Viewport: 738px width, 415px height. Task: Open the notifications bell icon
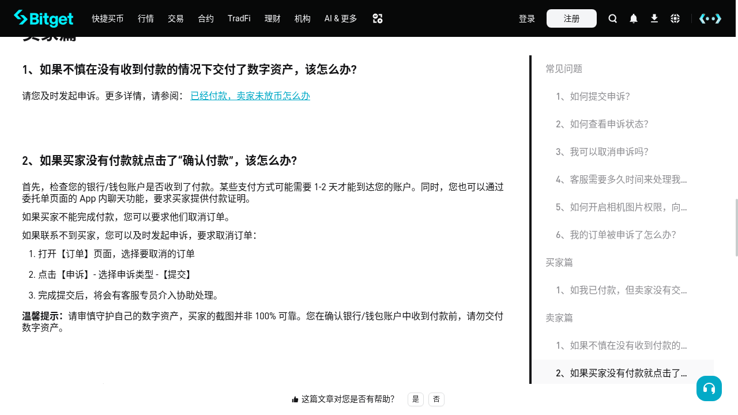pos(634,18)
